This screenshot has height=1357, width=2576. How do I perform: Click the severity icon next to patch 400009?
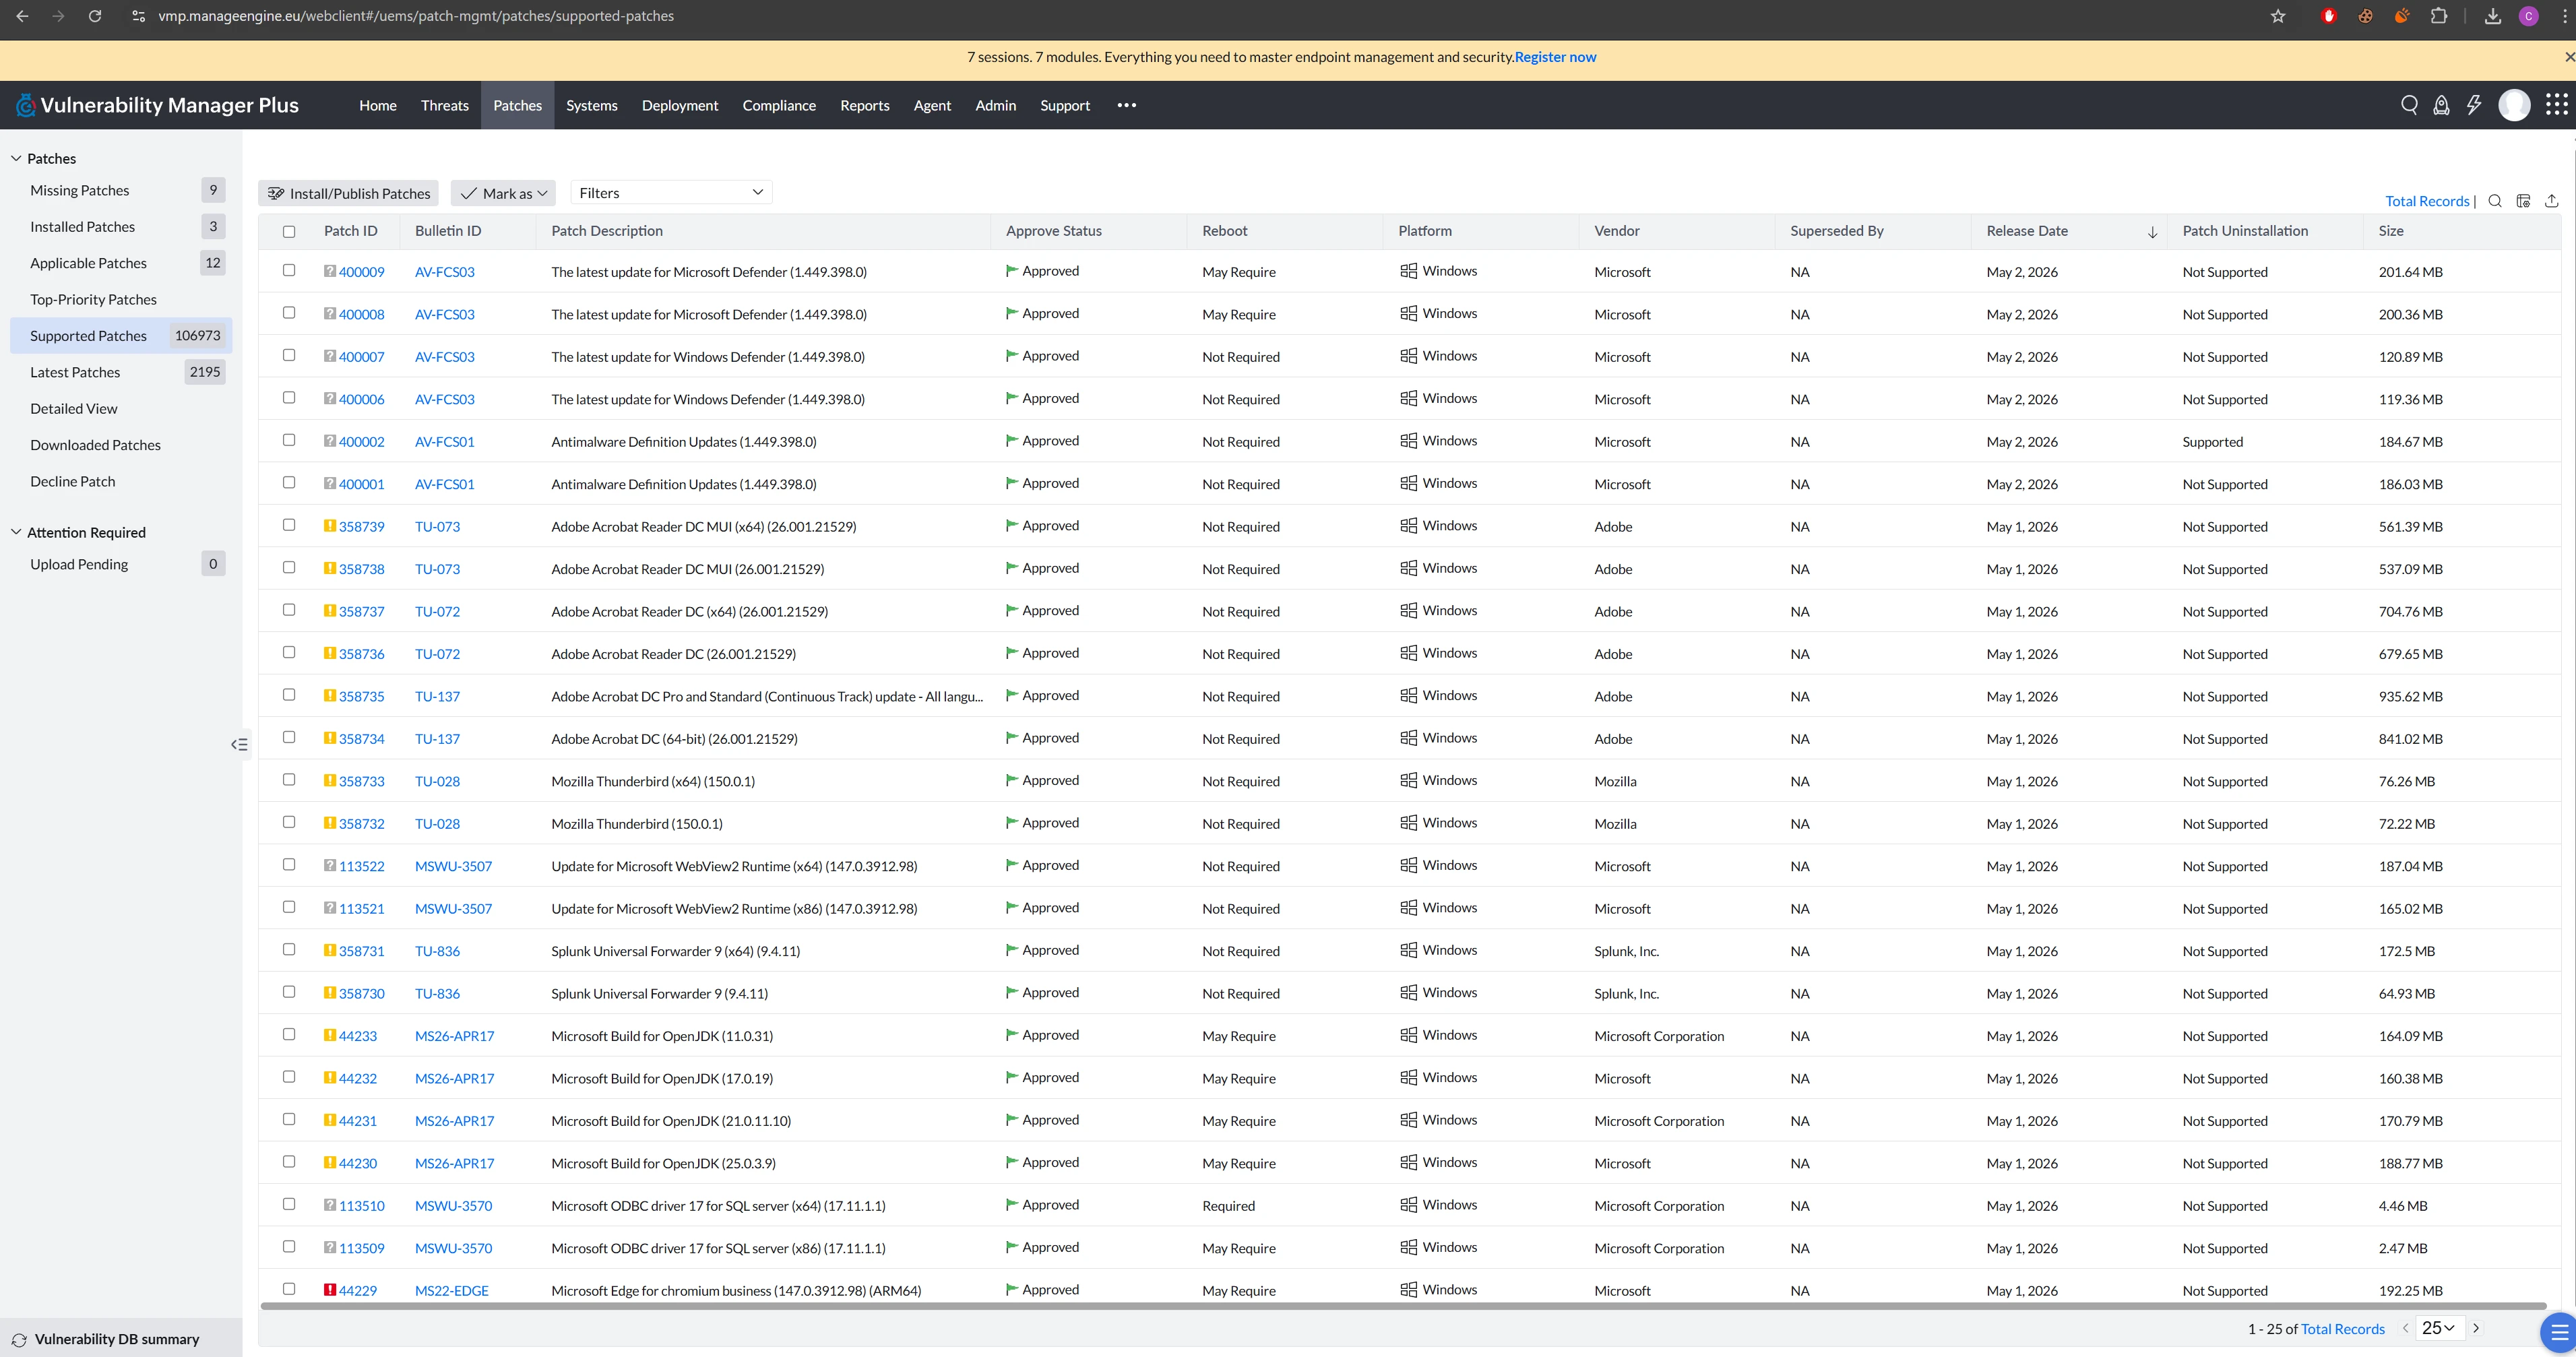[x=330, y=271]
